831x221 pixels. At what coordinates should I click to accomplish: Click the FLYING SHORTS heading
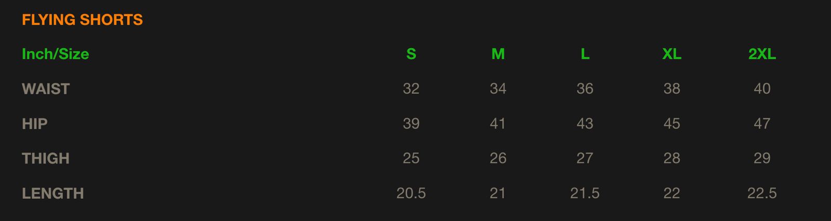(x=82, y=20)
